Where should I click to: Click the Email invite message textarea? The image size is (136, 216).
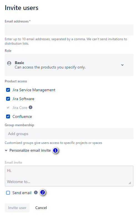[x=69, y=176]
